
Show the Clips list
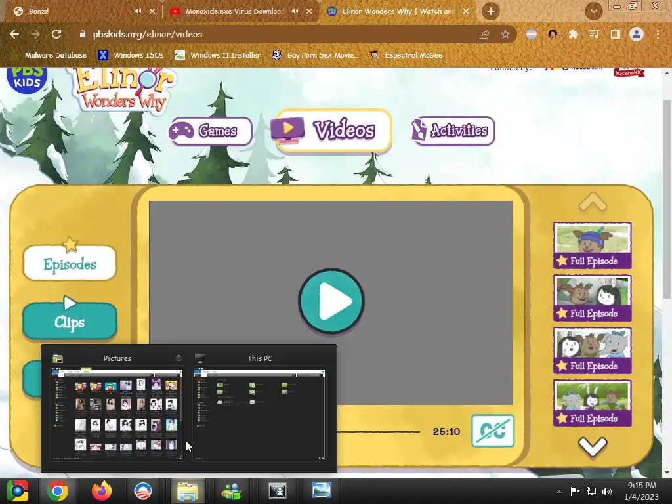[70, 320]
